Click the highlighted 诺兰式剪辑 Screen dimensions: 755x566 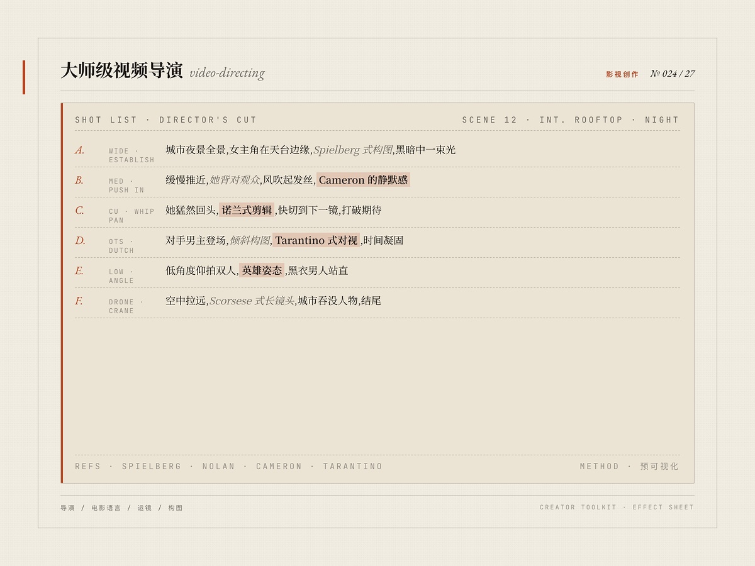coord(247,210)
